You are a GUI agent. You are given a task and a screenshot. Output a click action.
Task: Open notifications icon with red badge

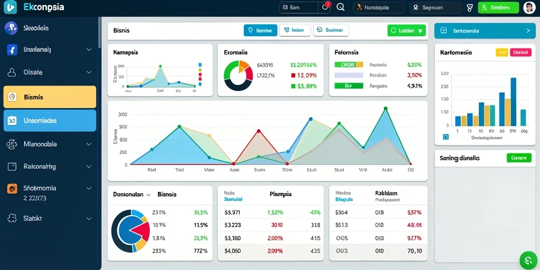click(x=326, y=7)
